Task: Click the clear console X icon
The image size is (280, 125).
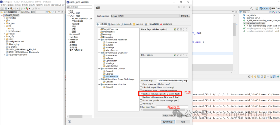Action: coord(248,76)
